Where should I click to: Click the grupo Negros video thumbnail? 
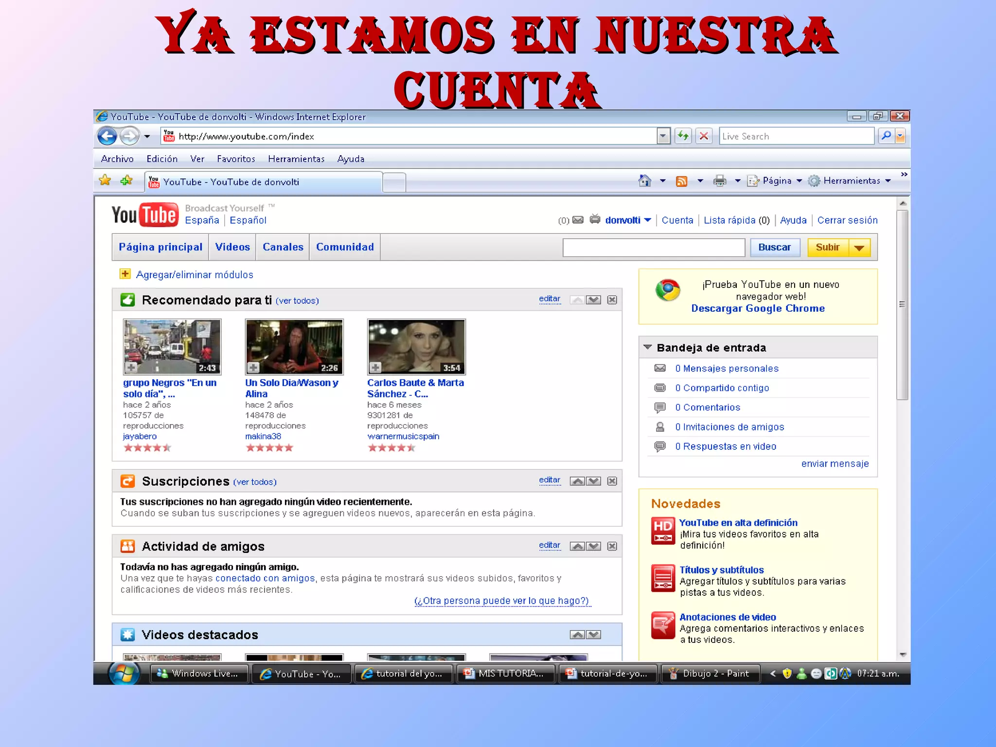tap(172, 347)
